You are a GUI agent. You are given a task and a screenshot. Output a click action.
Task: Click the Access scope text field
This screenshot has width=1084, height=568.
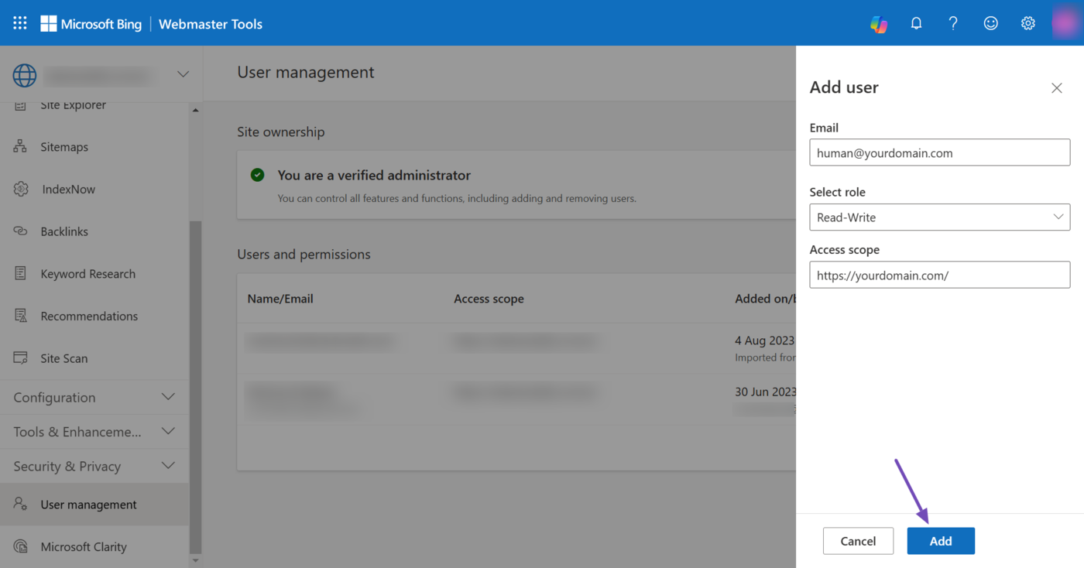click(939, 275)
